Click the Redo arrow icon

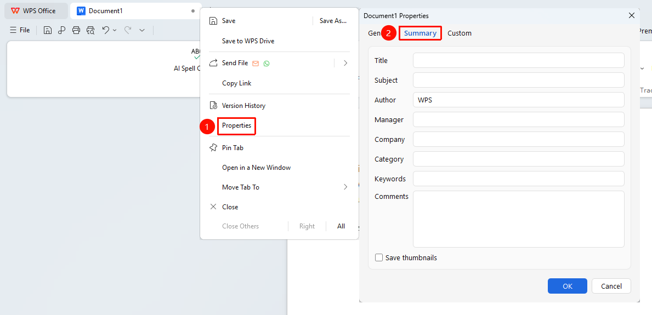click(x=128, y=30)
